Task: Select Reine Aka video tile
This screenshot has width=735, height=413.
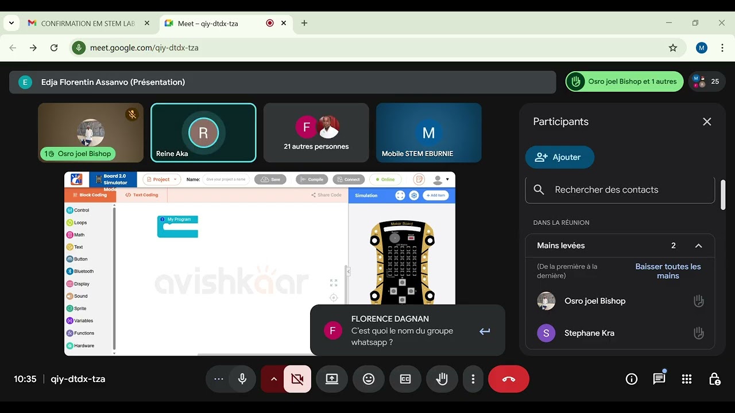Action: pos(203,133)
